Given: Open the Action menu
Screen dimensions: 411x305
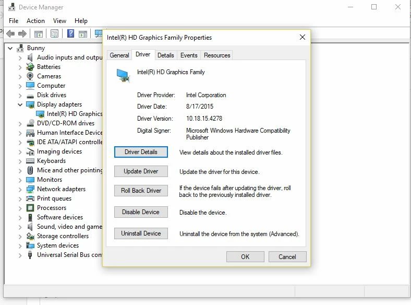Looking at the screenshot, I should (35, 21).
